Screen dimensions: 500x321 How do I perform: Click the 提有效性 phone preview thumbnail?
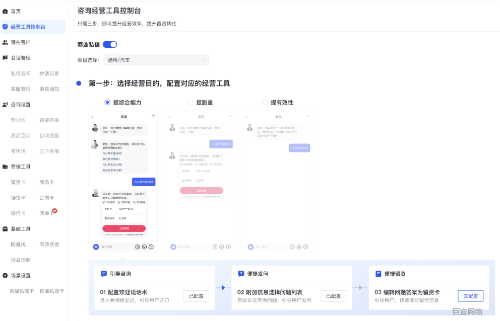coord(278,182)
